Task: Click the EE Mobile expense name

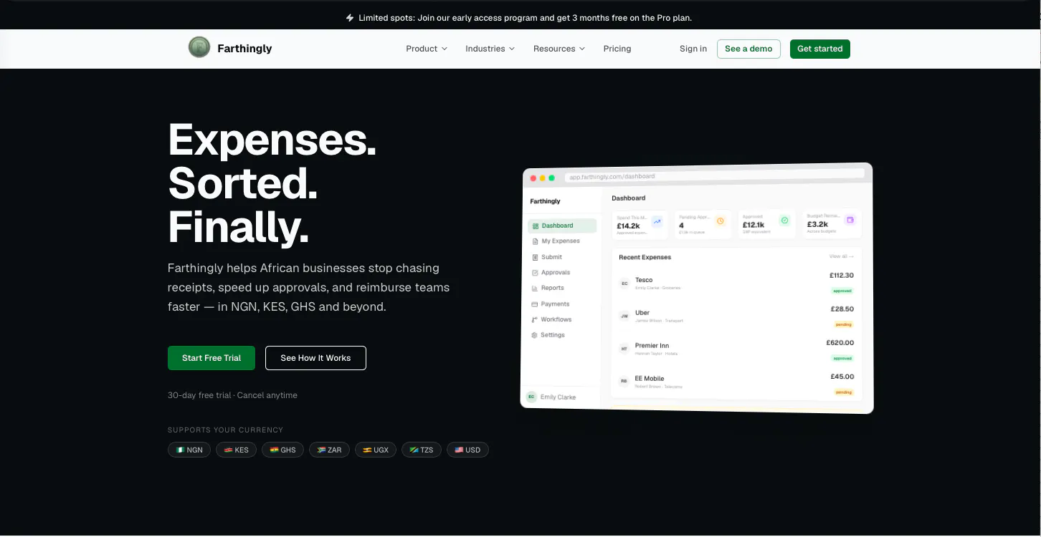Action: click(650, 378)
